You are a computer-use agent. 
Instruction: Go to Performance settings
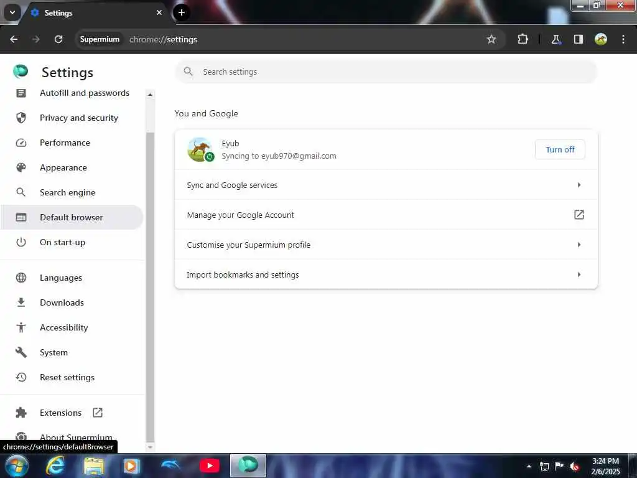(x=72, y=143)
